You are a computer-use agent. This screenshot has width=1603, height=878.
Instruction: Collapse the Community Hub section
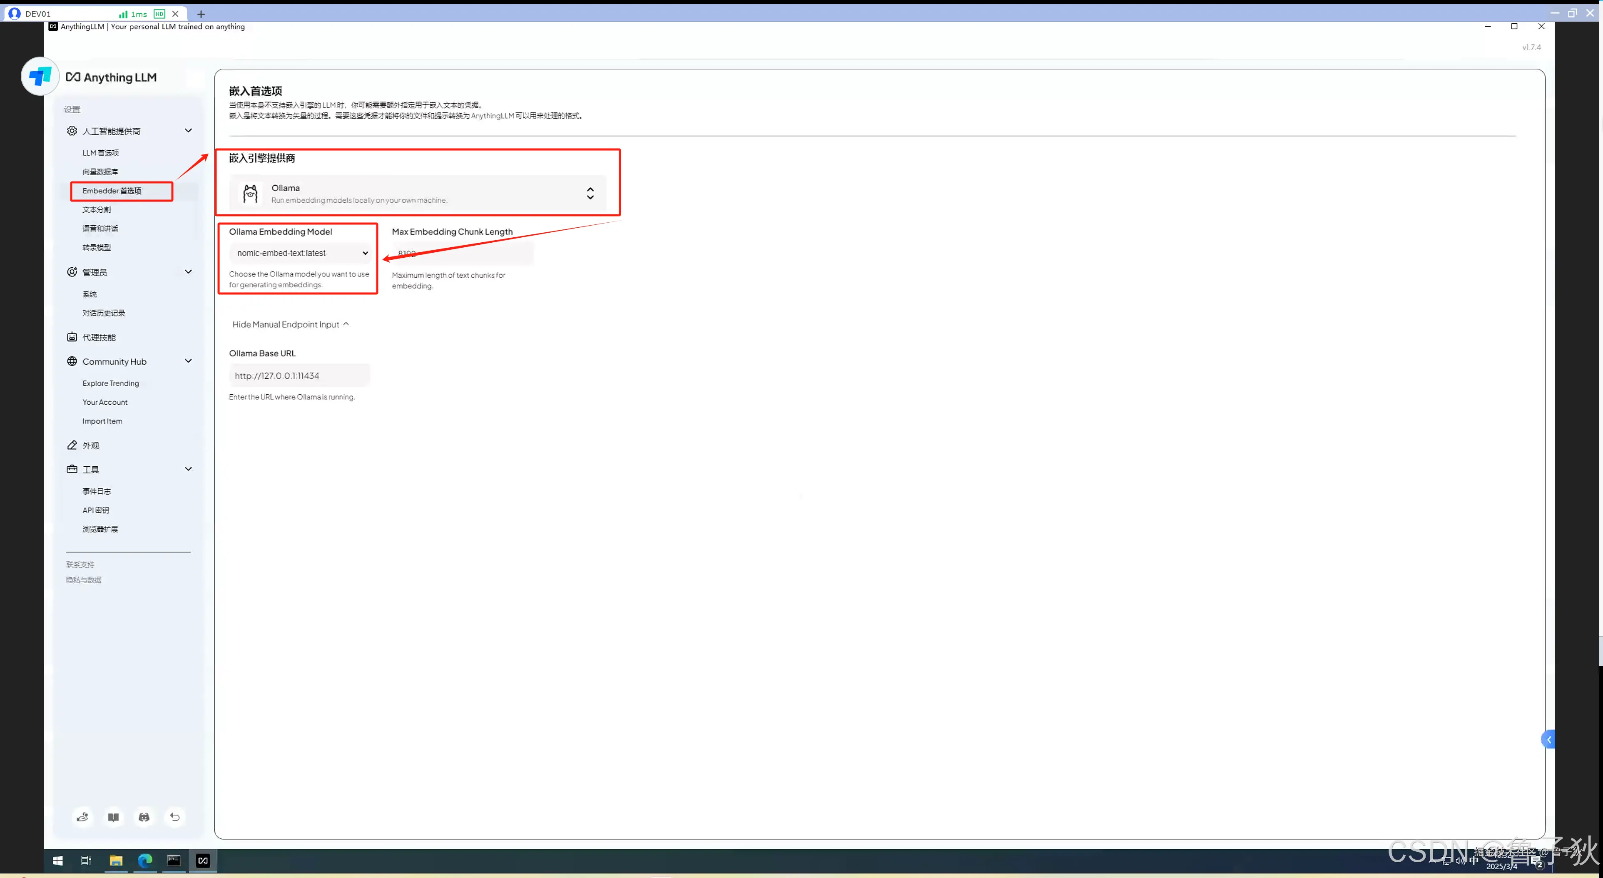click(x=188, y=361)
